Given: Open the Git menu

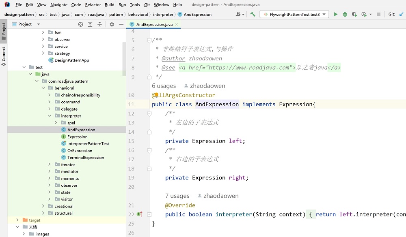Looking at the screenshot, I should pyautogui.click(x=147, y=4).
